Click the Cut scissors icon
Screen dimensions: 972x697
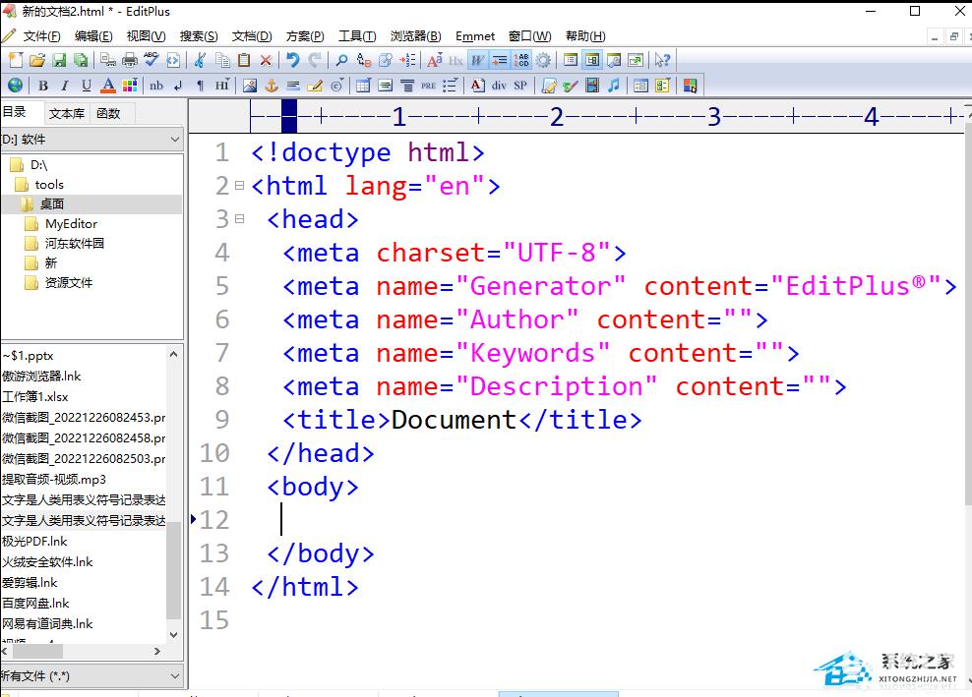200,61
